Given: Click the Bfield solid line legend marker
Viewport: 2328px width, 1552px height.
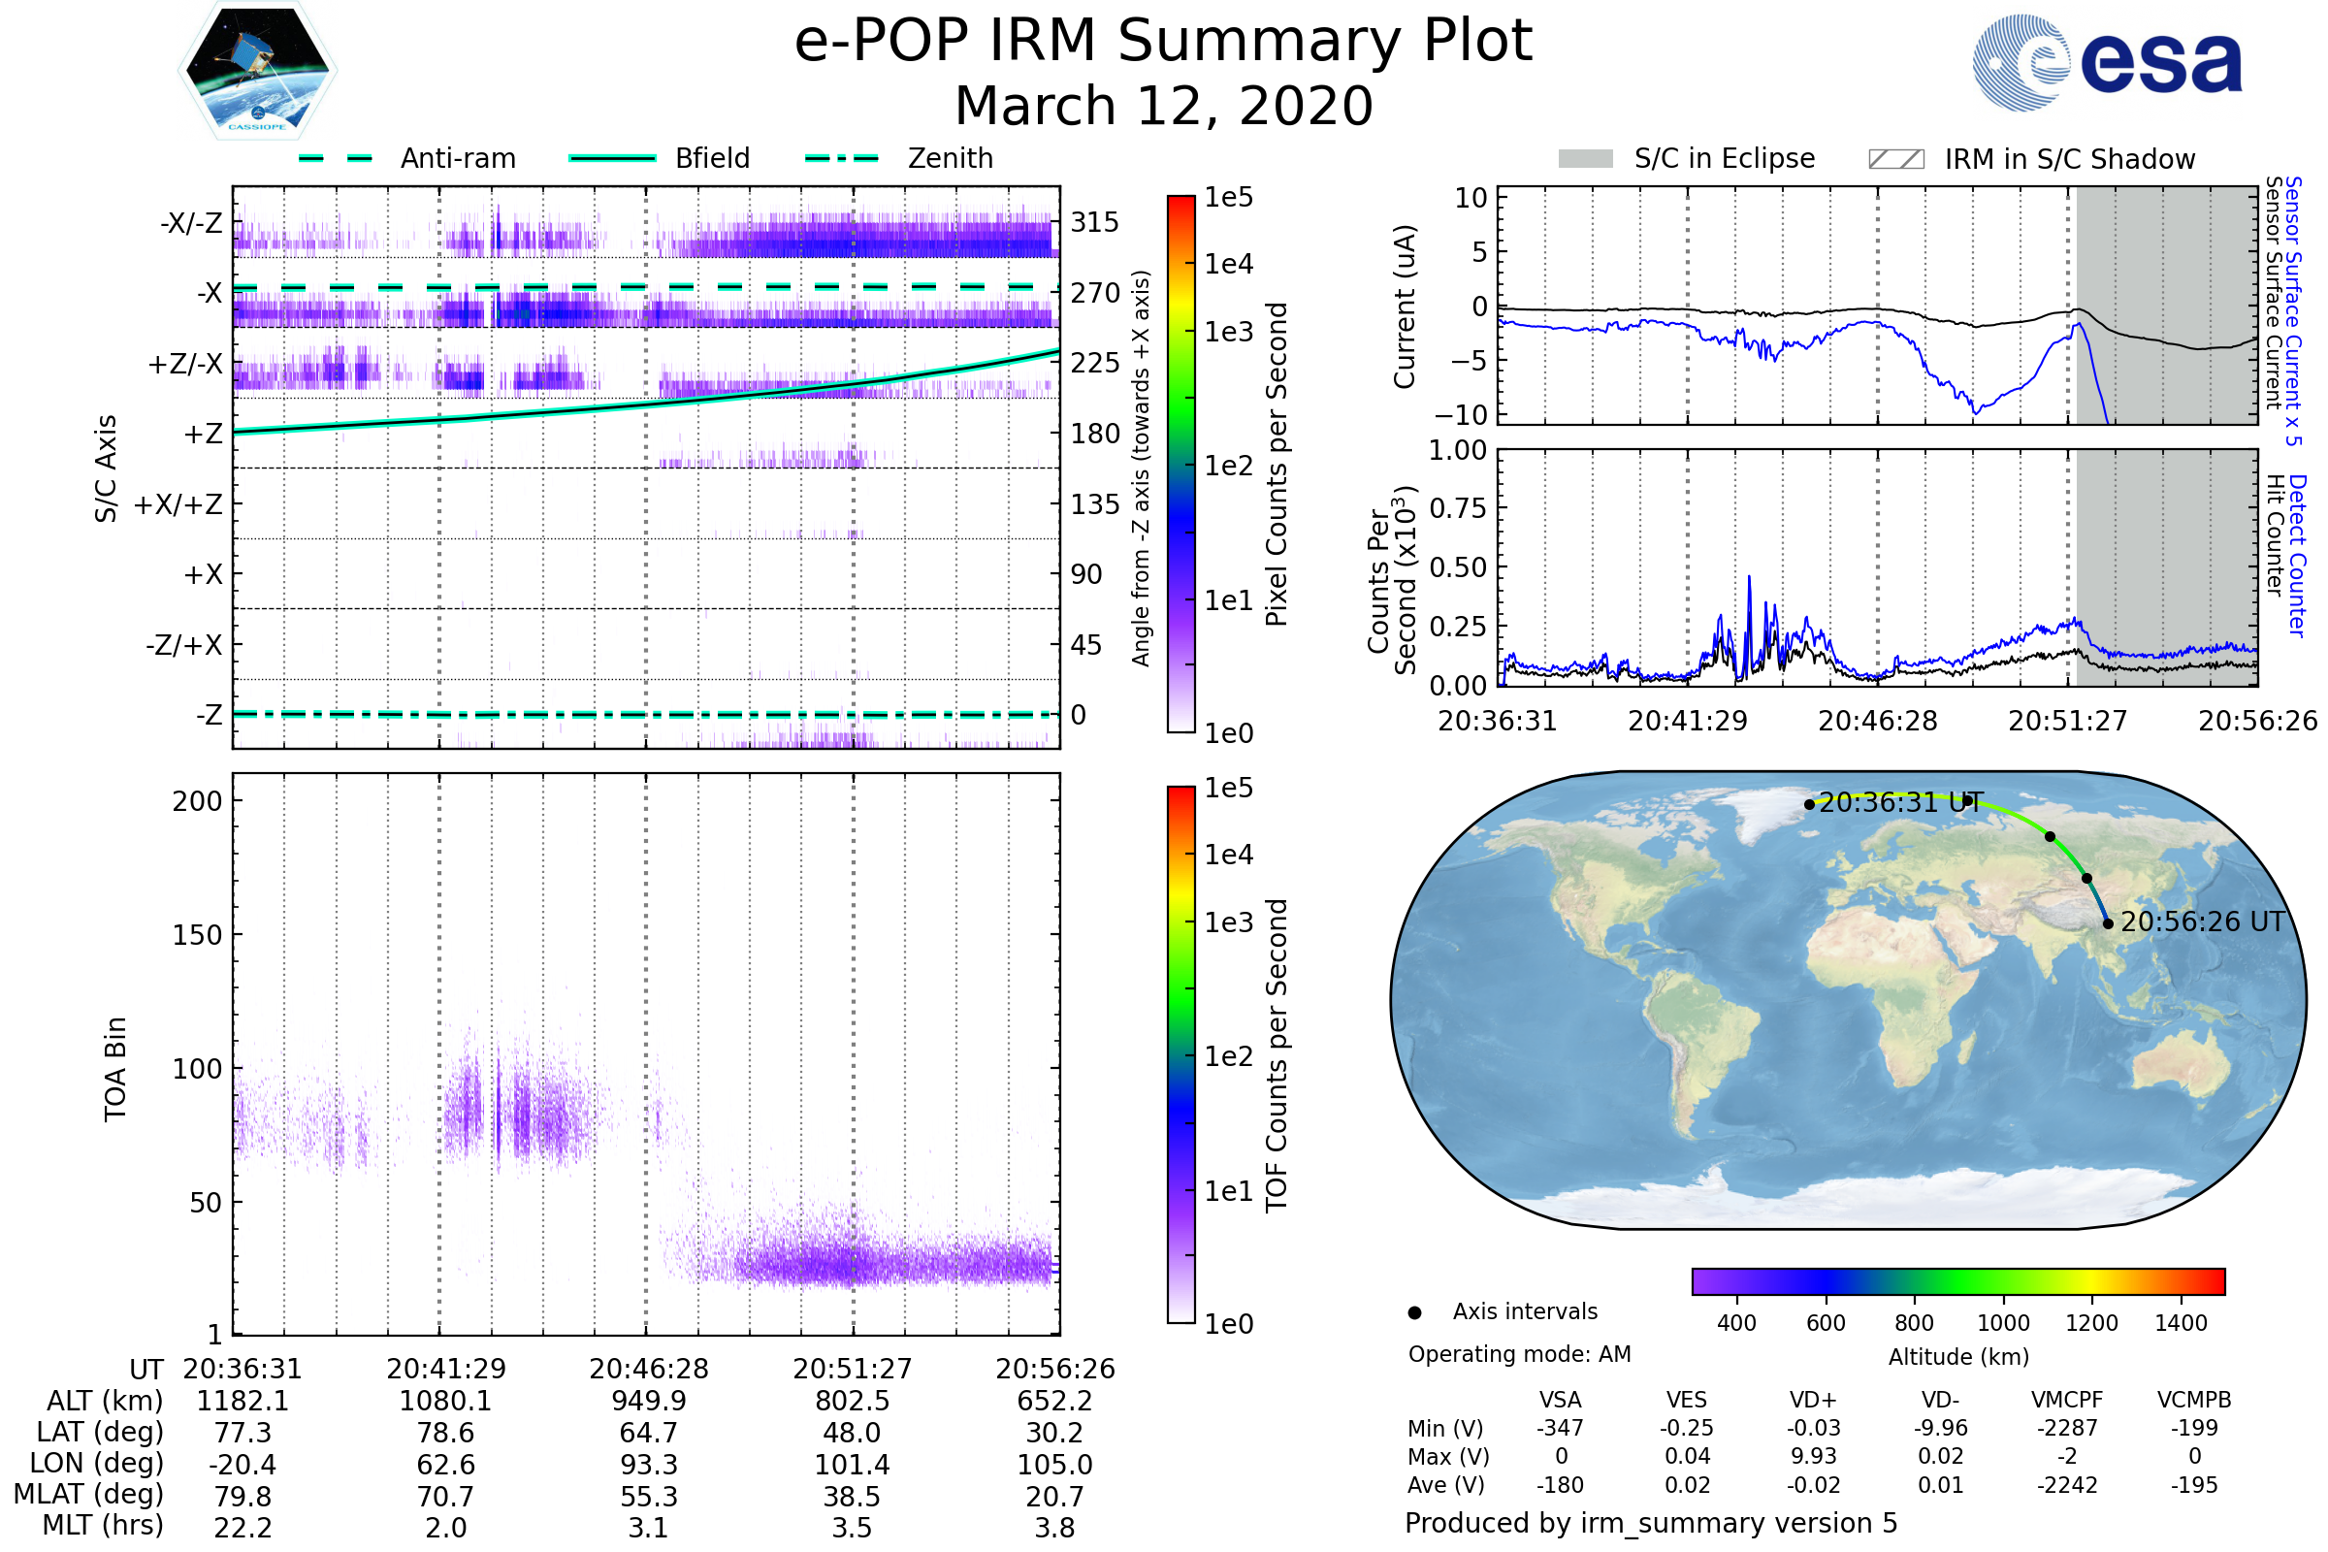Looking at the screenshot, I should click(x=612, y=158).
